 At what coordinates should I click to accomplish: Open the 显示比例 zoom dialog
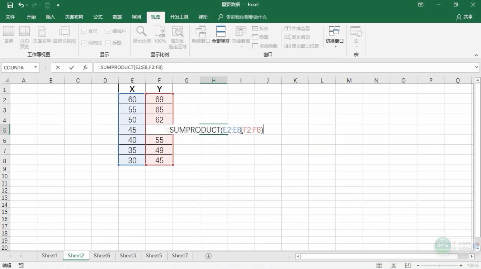142,35
